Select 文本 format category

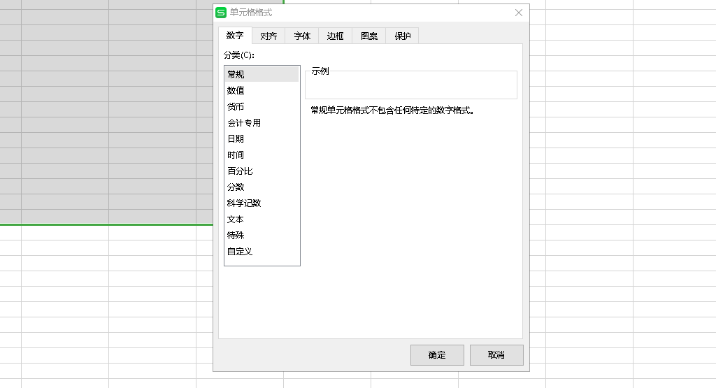tap(236, 220)
